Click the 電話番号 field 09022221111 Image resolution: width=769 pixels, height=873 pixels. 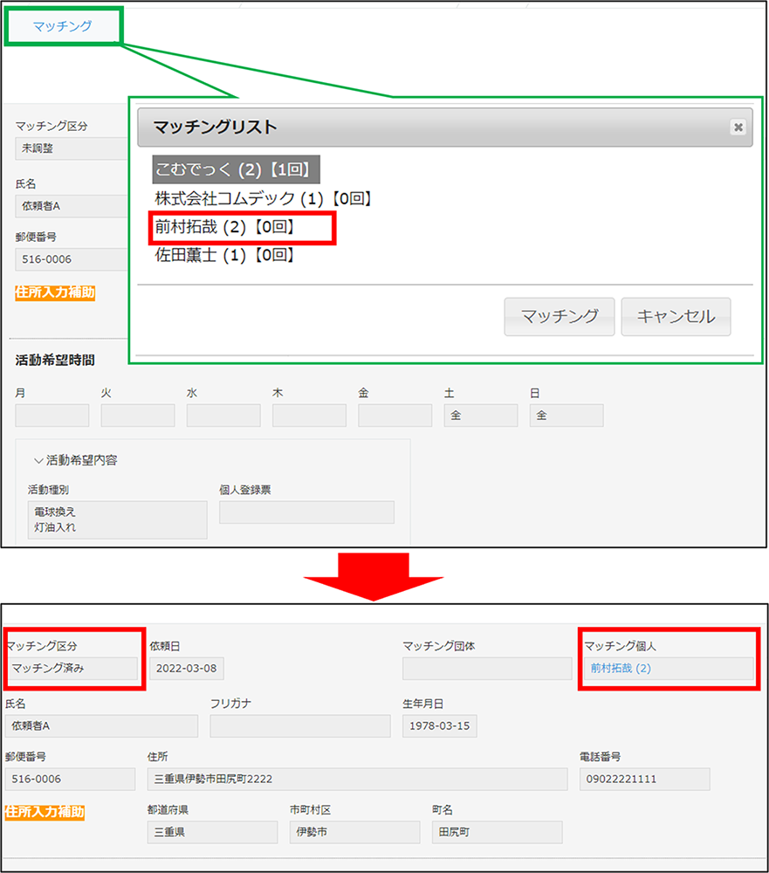[x=643, y=779]
